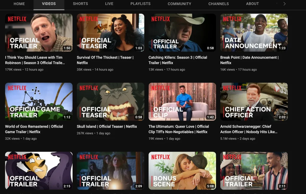
Task: Play the Survival Of The Thickest teaser thumbnail
Action: tap(111, 33)
